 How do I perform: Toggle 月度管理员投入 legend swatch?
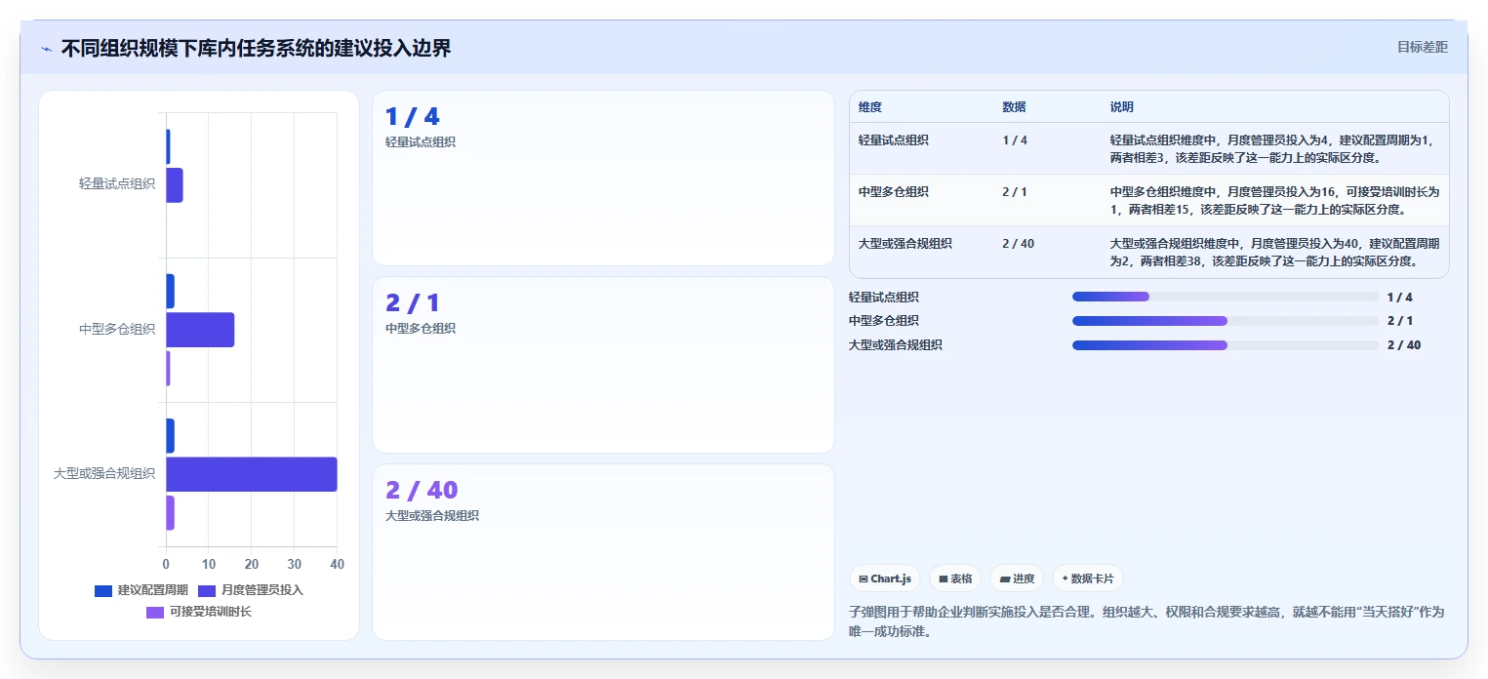click(207, 590)
